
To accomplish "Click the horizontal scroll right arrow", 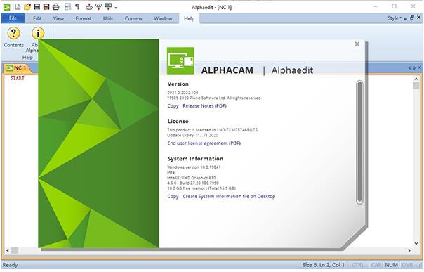I will 409,250.
